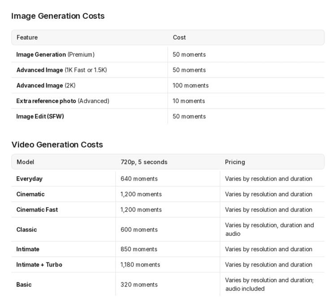Click the Image Generation (Premium) cost cell
The height and width of the screenshot is (305, 336).
click(189, 55)
